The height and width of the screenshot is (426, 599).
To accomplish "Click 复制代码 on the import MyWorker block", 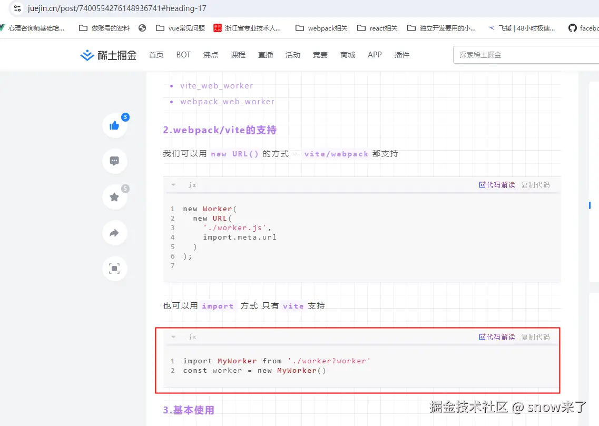I will [x=536, y=337].
